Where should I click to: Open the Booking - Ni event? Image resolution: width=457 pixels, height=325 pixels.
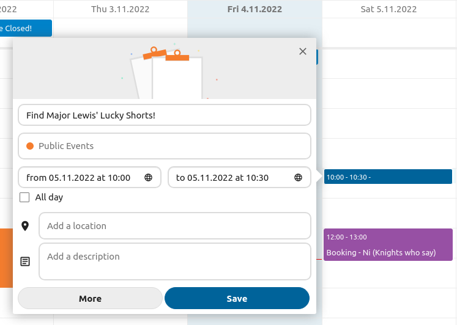coord(388,245)
